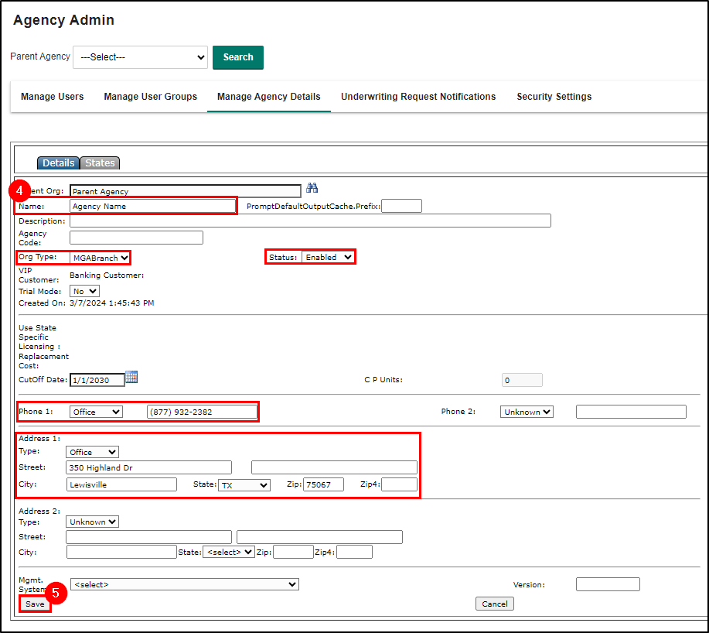Open the CutOff Date calendar picker icon
The height and width of the screenshot is (633, 709).
(x=131, y=377)
